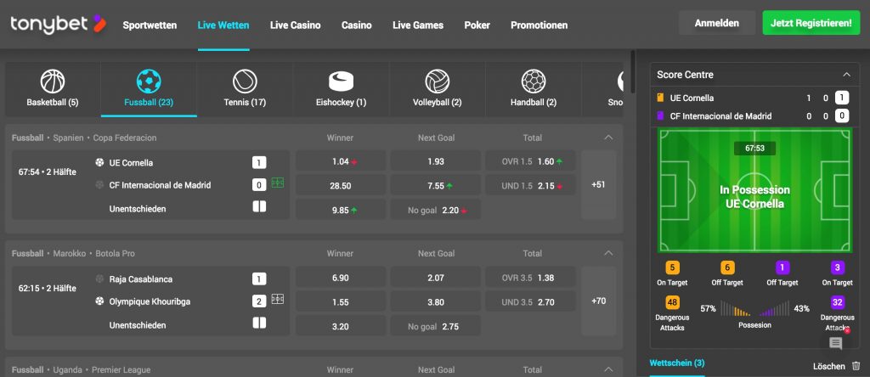The image size is (870, 377).
Task: Select the Tennis sport icon
Action: coord(245,82)
